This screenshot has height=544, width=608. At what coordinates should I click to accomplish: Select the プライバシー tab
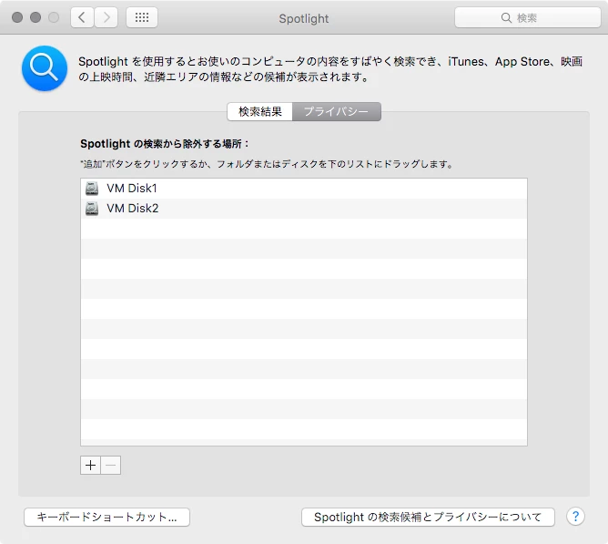pyautogui.click(x=337, y=112)
